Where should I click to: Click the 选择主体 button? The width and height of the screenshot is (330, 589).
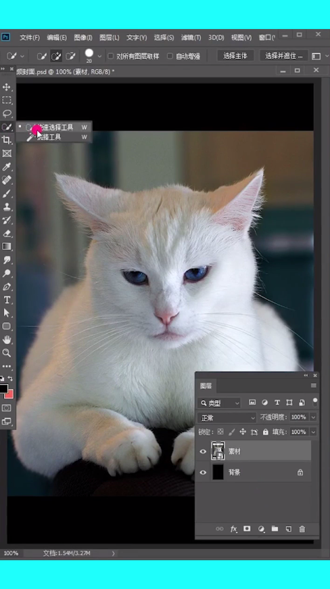coord(235,56)
